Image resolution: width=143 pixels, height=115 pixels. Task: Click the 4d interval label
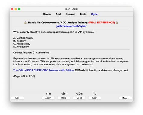click(95, 94)
